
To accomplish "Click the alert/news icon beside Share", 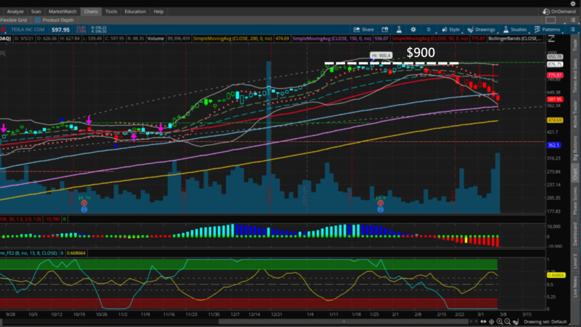I will click(385, 30).
